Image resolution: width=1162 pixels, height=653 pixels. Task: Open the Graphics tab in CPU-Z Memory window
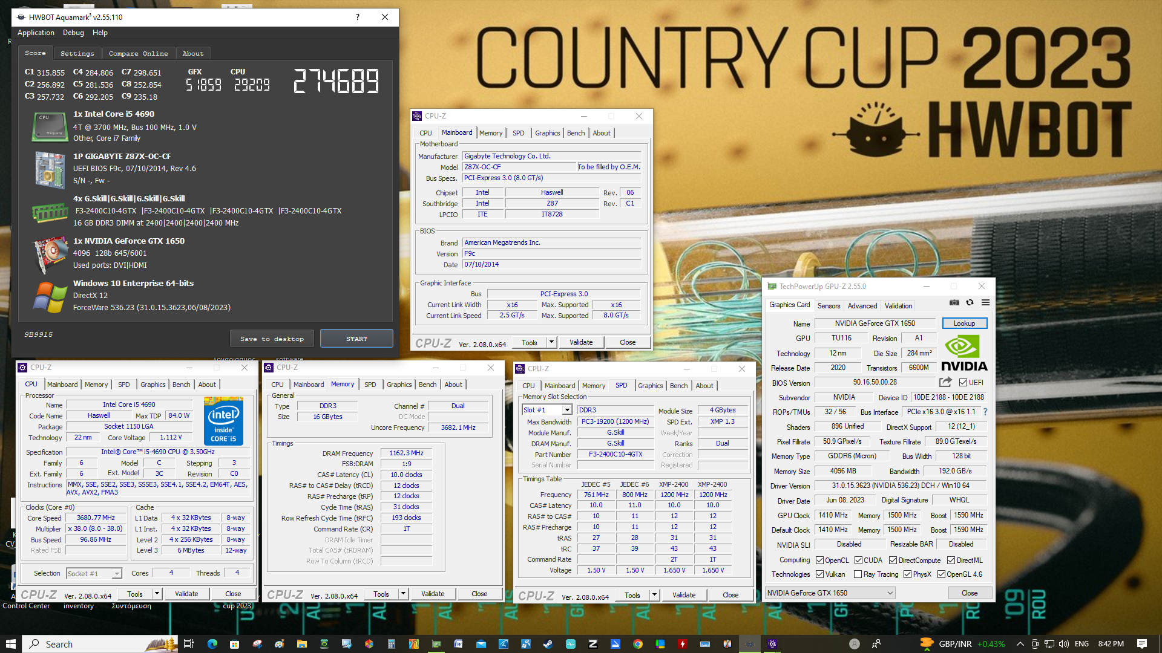(399, 385)
